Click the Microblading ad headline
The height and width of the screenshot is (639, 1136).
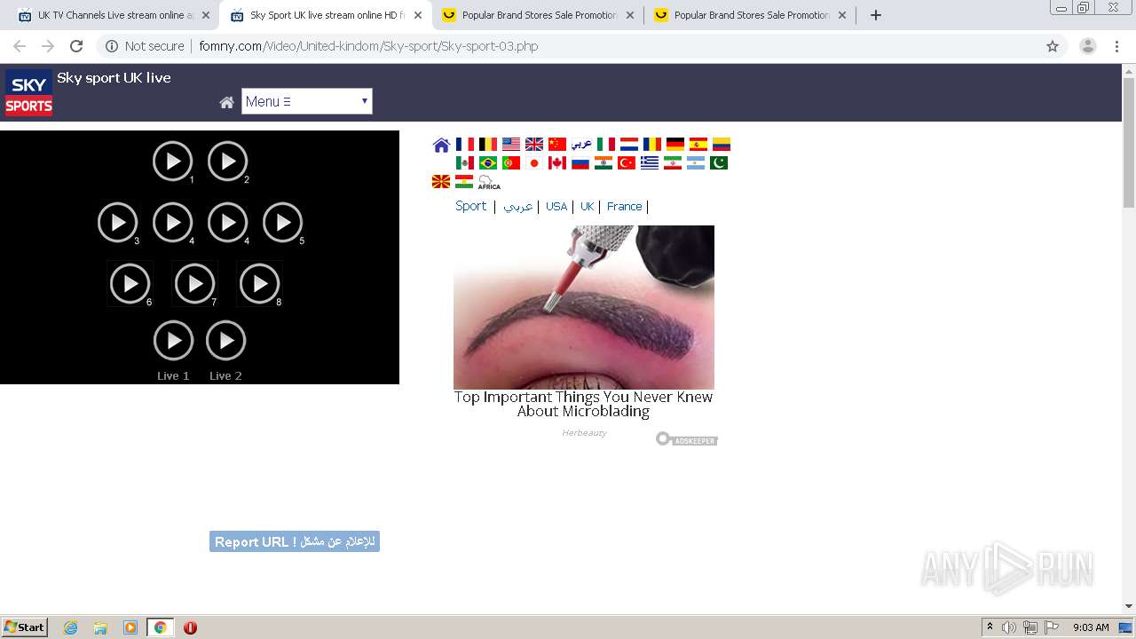[x=583, y=404]
